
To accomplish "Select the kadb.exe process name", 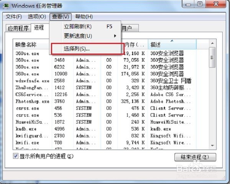I will (26, 129).
